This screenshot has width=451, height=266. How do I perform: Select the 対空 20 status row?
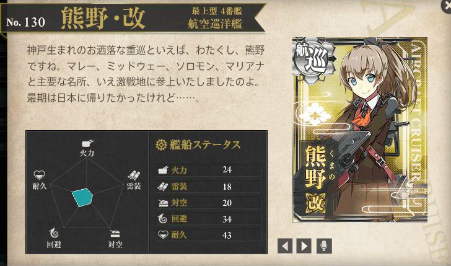[x=209, y=203]
